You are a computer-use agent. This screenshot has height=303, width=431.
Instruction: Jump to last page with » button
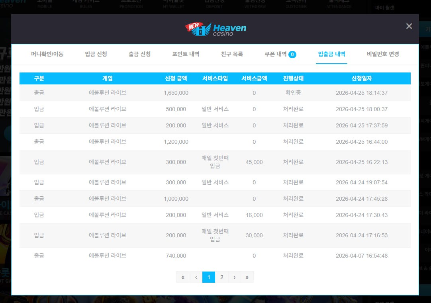[x=247, y=277]
